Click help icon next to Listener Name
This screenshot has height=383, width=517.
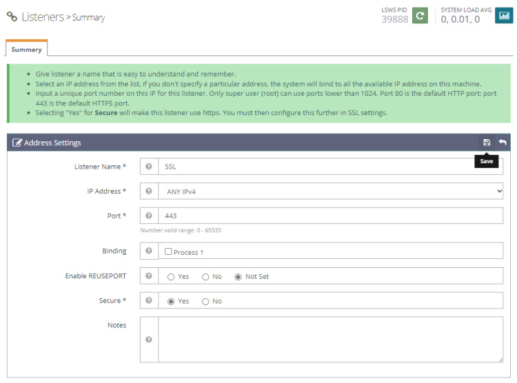[149, 167]
